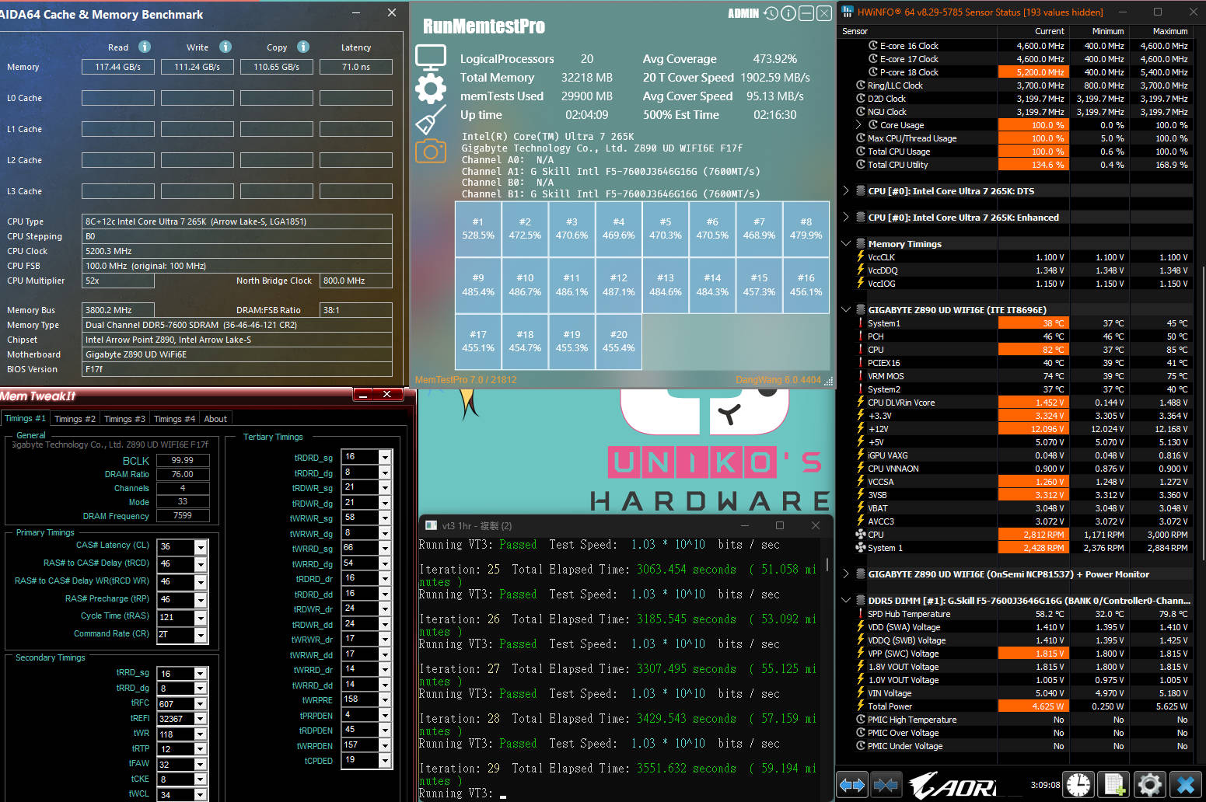Viewport: 1206px width, 802px height.
Task: Collapse the Memory Timings section
Action: 846,243
